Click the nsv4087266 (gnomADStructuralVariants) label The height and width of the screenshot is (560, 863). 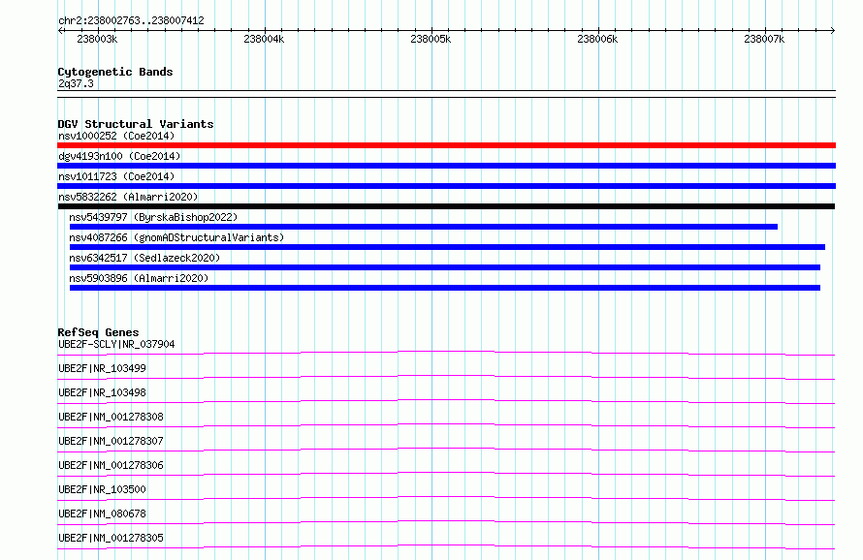(x=176, y=237)
